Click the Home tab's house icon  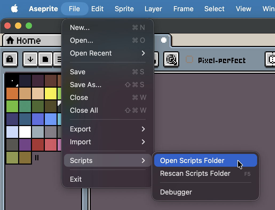(x=10, y=40)
